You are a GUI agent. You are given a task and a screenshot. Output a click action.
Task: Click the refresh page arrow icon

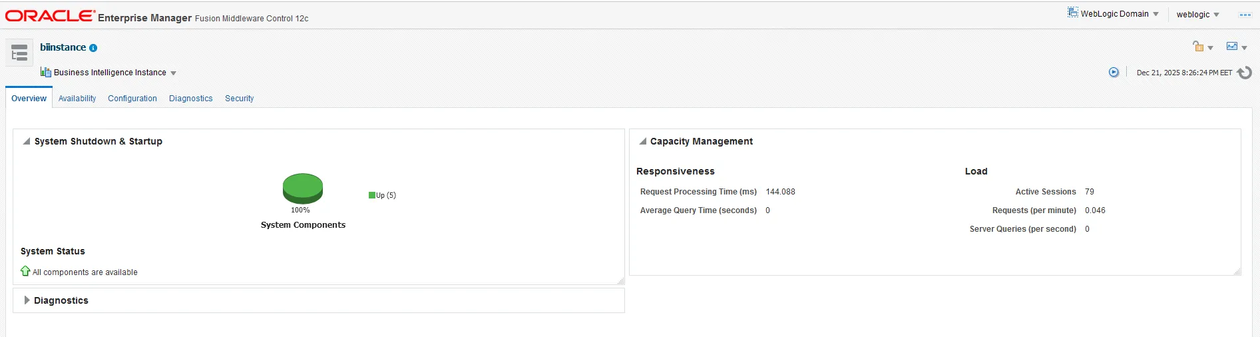(x=1245, y=73)
